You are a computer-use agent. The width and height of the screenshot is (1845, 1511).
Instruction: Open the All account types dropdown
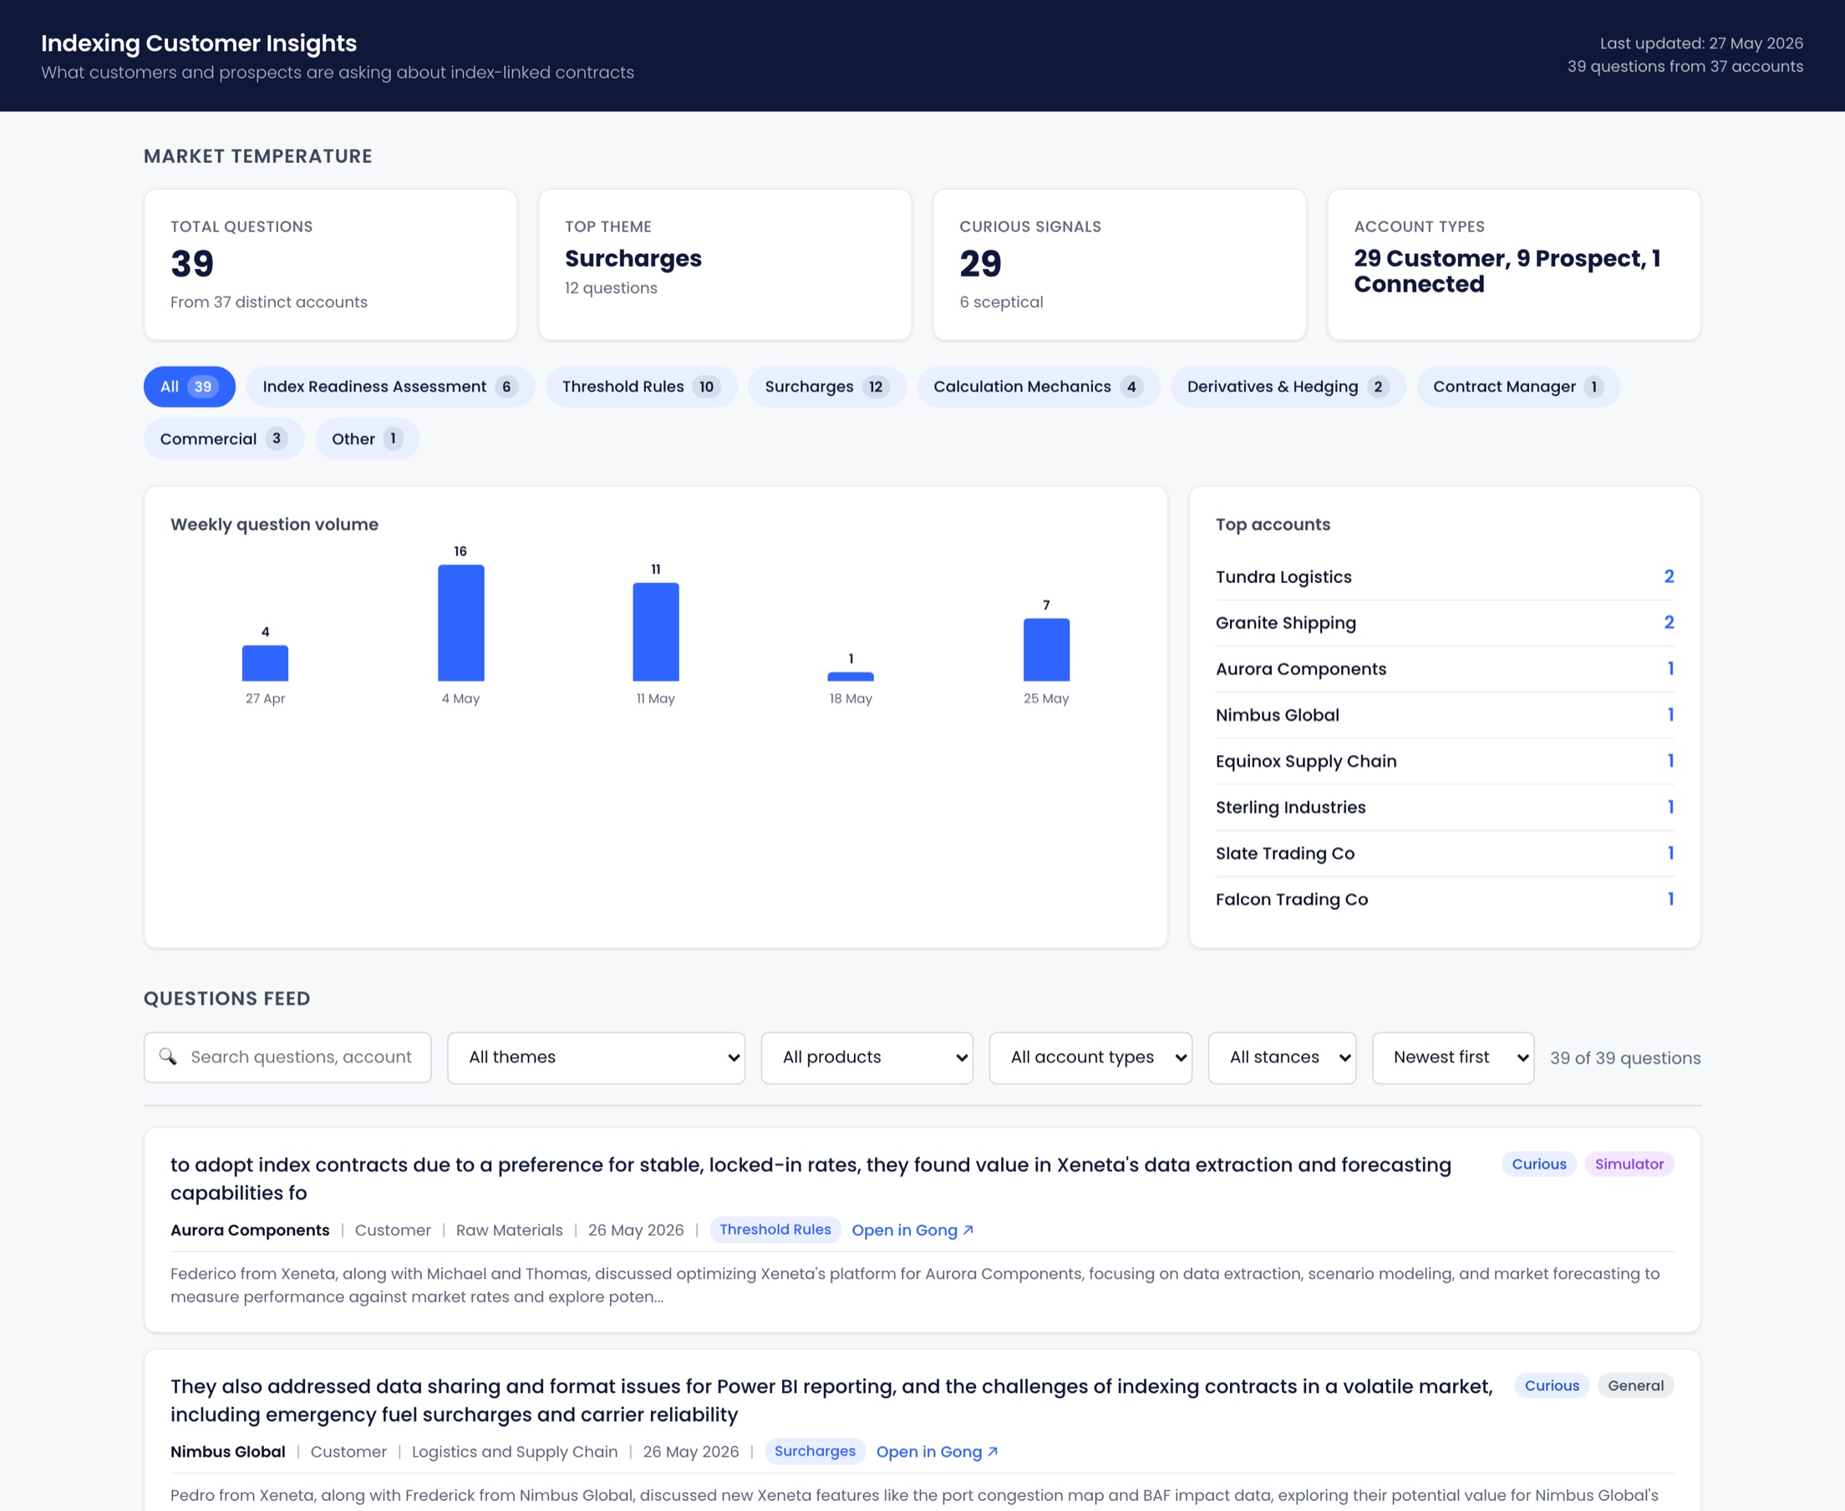[1090, 1057]
